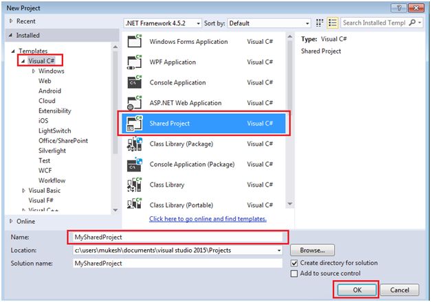The height and width of the screenshot is (302, 431).
Task: Click the search magnifier icon
Action: pyautogui.click(x=412, y=23)
